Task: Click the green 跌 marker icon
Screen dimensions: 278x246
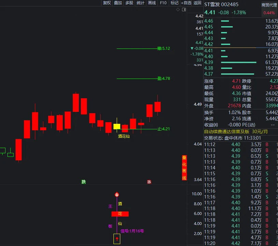Action: (x=84, y=182)
